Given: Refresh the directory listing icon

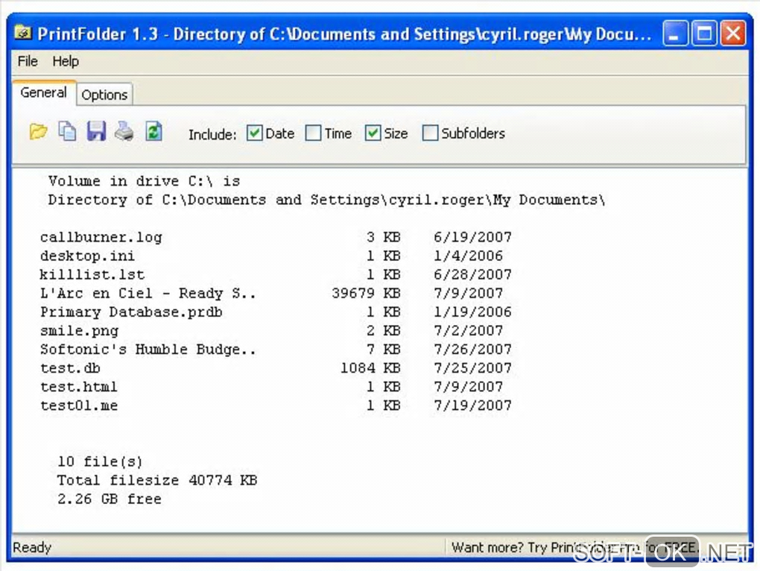Looking at the screenshot, I should point(153,131).
